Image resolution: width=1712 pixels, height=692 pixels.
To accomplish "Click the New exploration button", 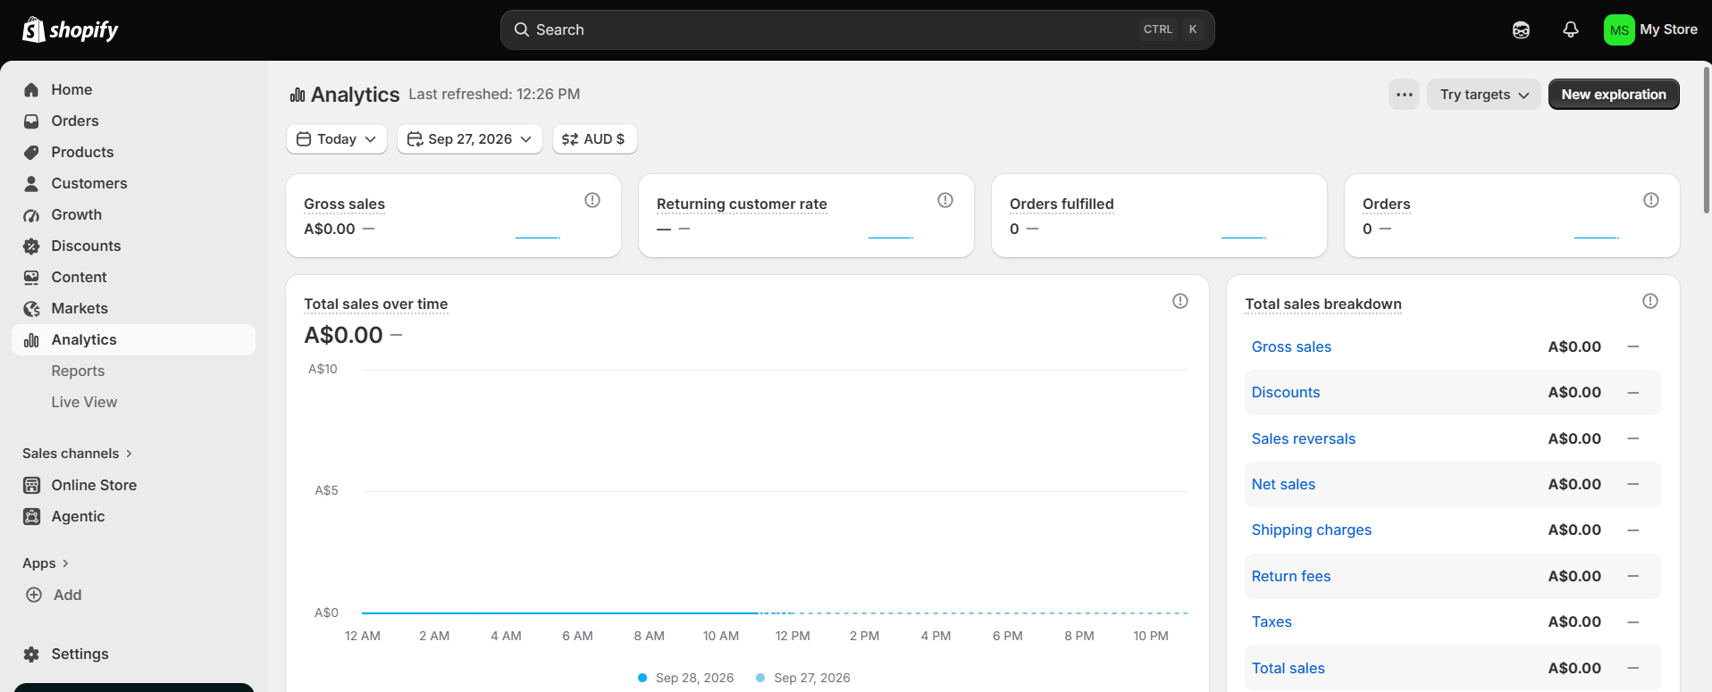I will point(1614,94).
